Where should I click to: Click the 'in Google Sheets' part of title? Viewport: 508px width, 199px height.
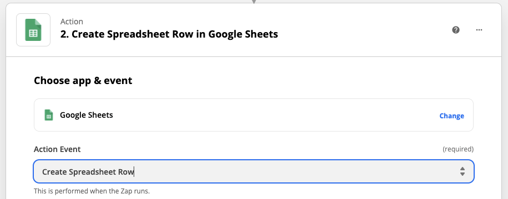238,34
